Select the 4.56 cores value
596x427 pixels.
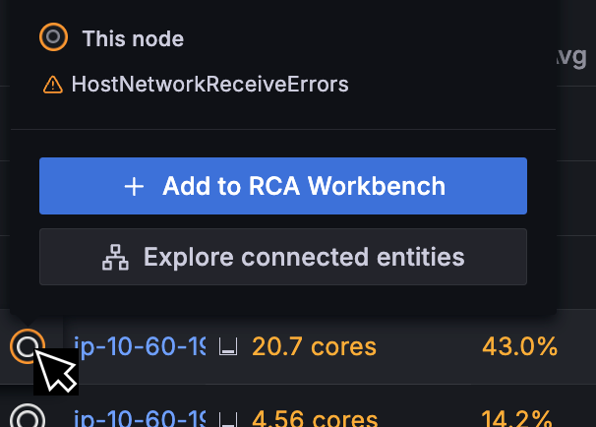pos(314,417)
